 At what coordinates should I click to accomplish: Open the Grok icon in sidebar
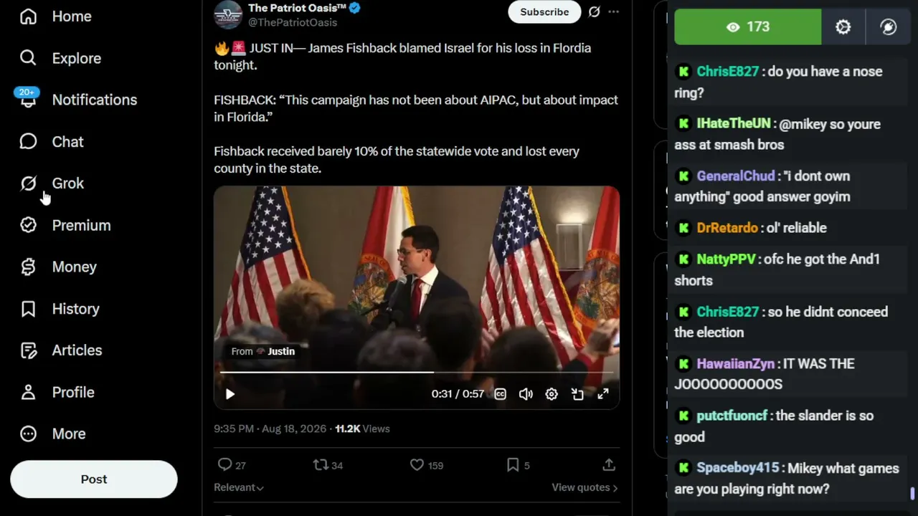(28, 183)
